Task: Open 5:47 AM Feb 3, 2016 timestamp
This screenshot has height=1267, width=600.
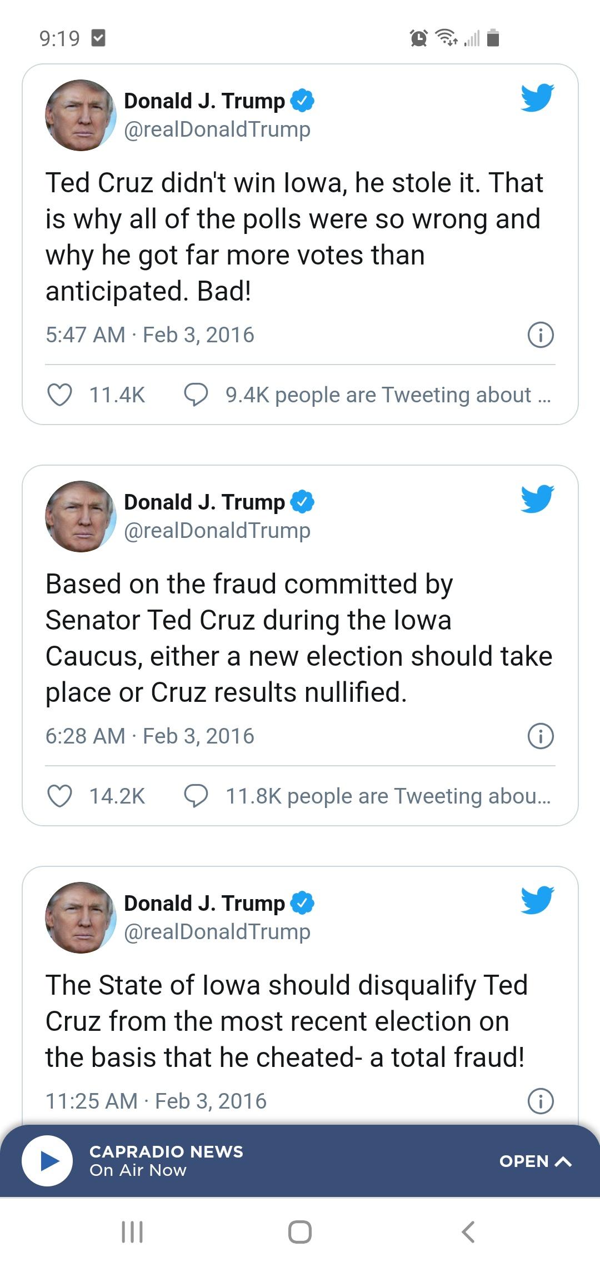Action: [150, 335]
